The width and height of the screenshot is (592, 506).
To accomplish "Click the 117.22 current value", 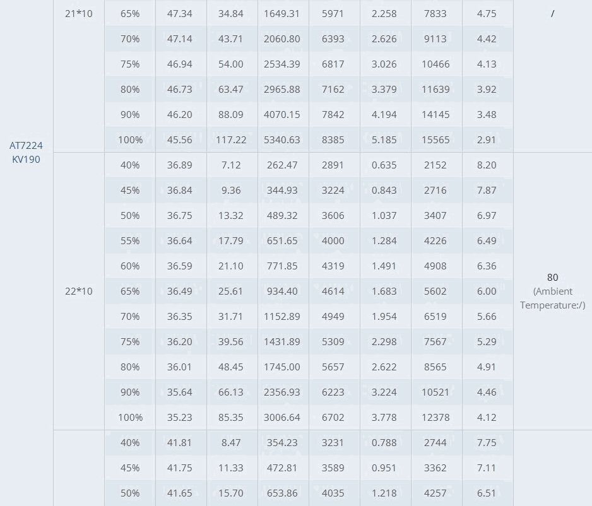I will click(231, 140).
